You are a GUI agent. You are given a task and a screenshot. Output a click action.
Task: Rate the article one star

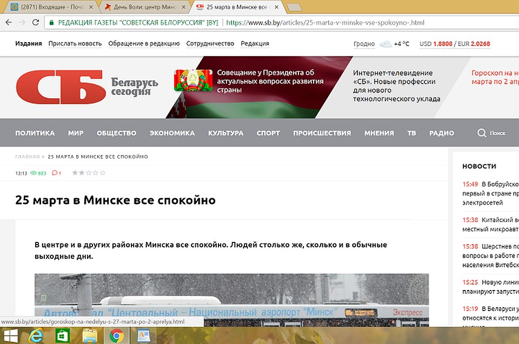click(75, 173)
